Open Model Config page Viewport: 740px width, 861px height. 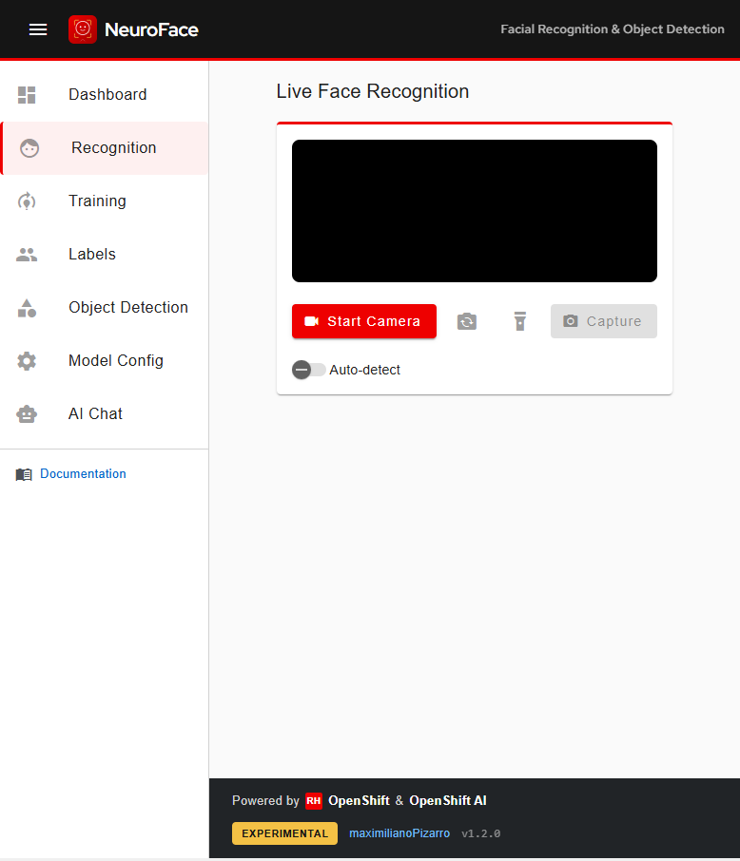pyautogui.click(x=105, y=361)
